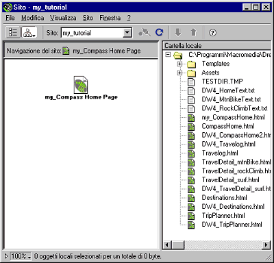Screen dimensions: 274x263
Task: Open the Modifica menu
Action: 33,18
